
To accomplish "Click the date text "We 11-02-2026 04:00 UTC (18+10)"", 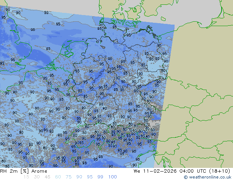I will click(x=182, y=171).
